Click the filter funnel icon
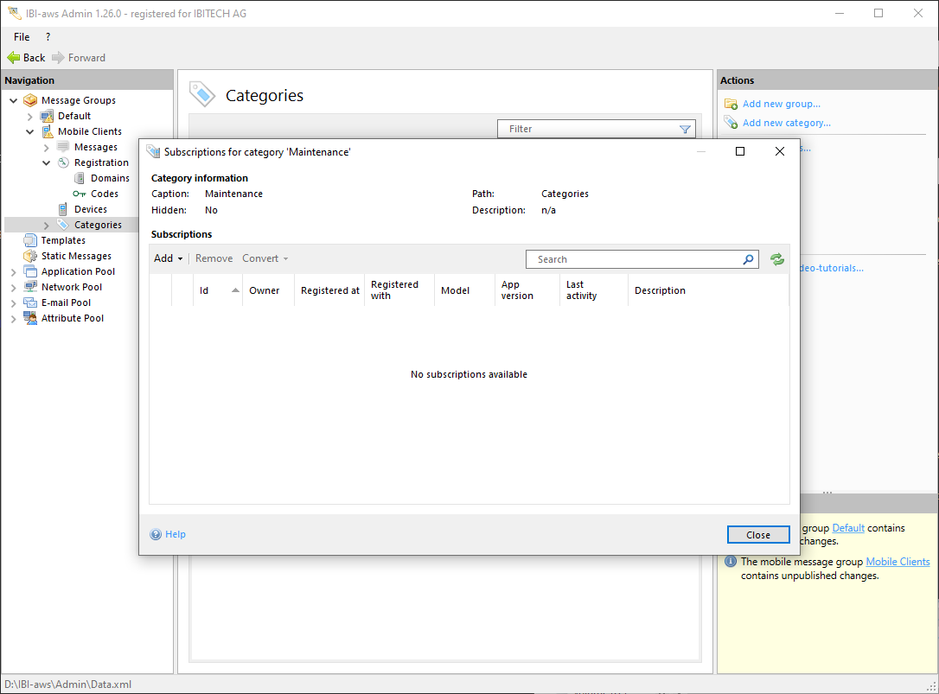The width and height of the screenshot is (939, 694). (x=685, y=130)
